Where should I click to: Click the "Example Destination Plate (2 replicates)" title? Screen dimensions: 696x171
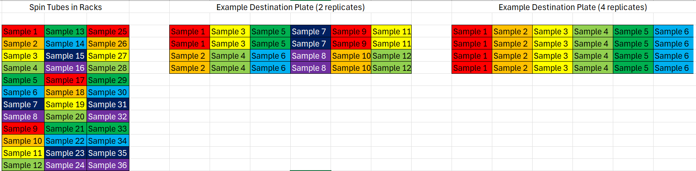pos(290,7)
